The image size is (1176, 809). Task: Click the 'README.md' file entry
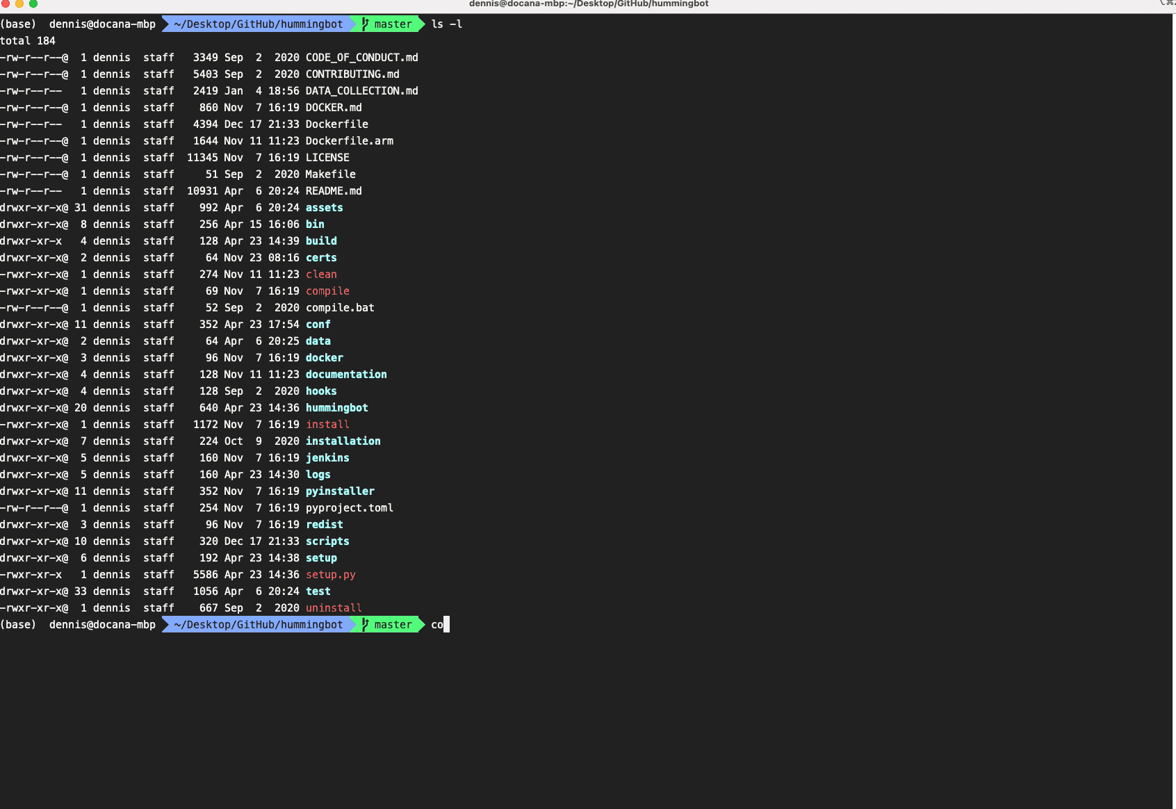[x=334, y=191]
